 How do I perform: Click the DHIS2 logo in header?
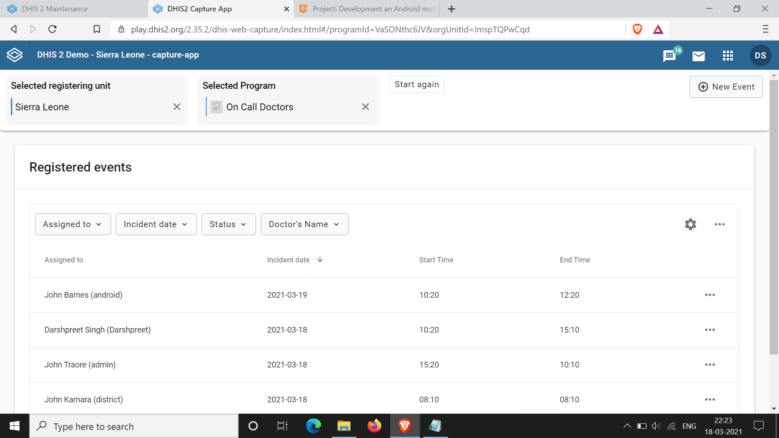pos(15,55)
